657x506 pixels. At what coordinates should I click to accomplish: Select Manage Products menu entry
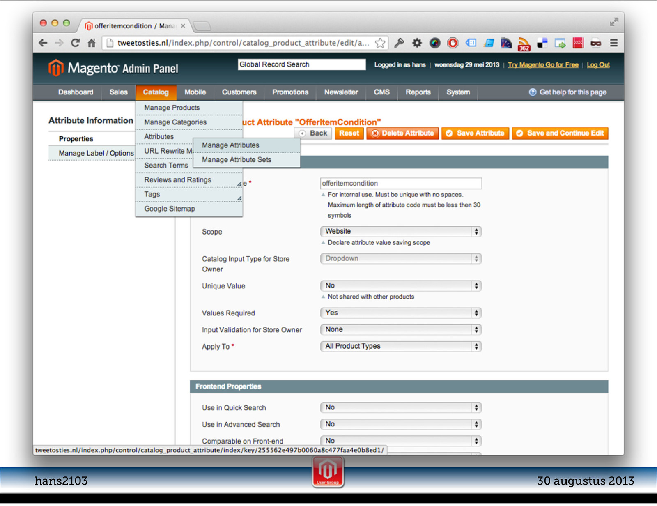[189, 108]
